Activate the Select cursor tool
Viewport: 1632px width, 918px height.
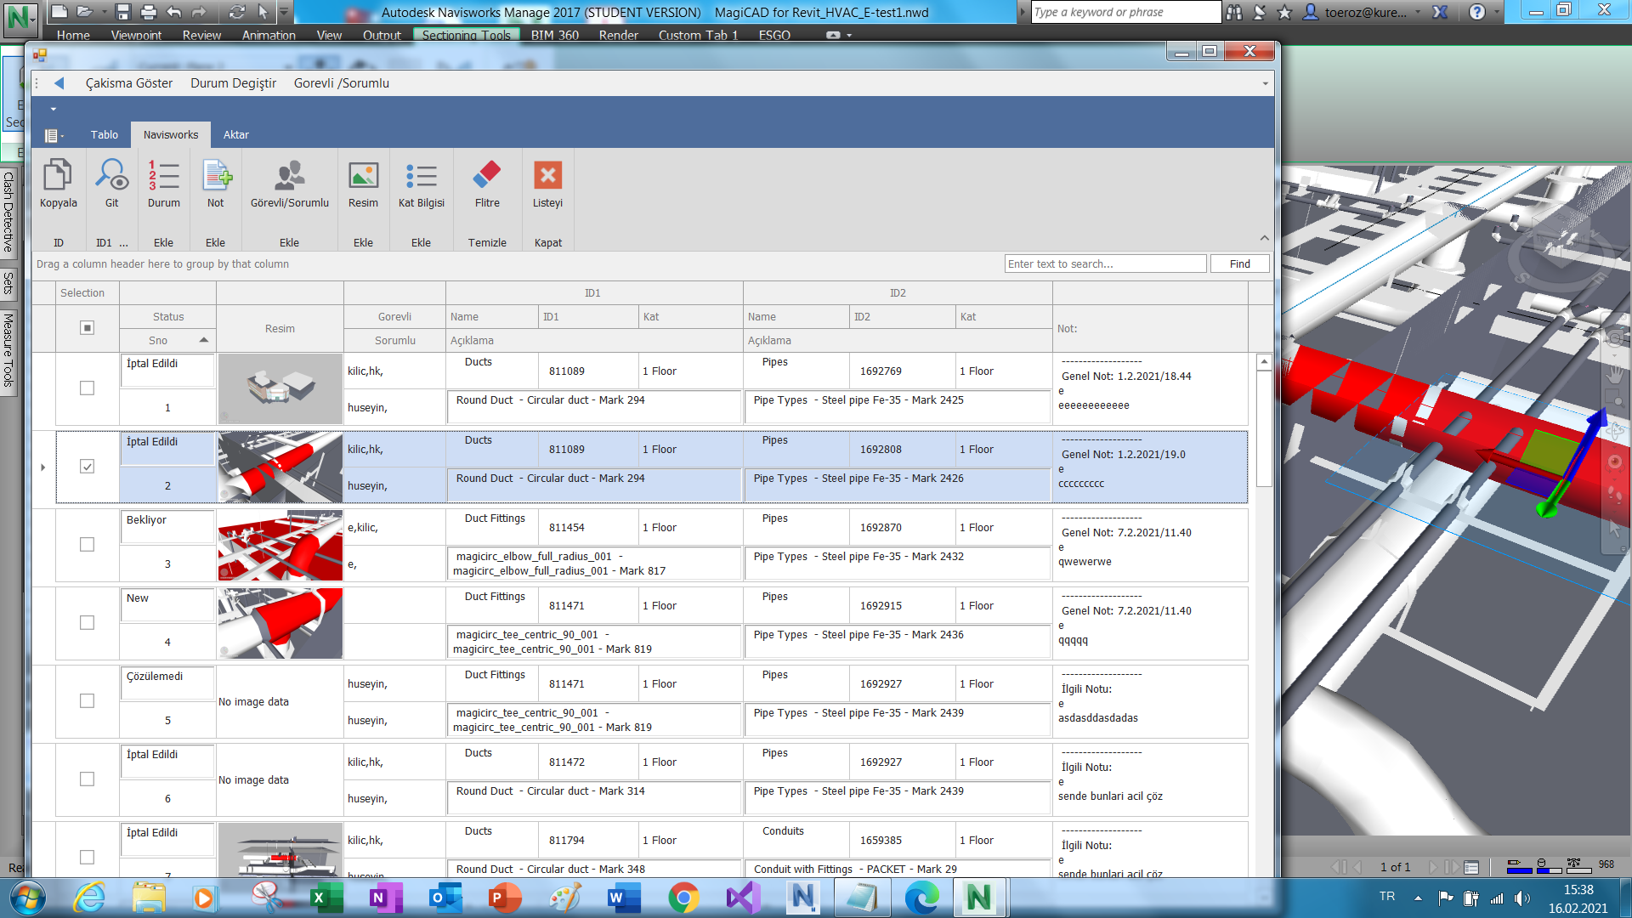[x=263, y=11]
